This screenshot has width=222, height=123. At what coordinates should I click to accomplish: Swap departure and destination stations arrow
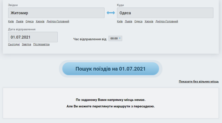(111, 13)
